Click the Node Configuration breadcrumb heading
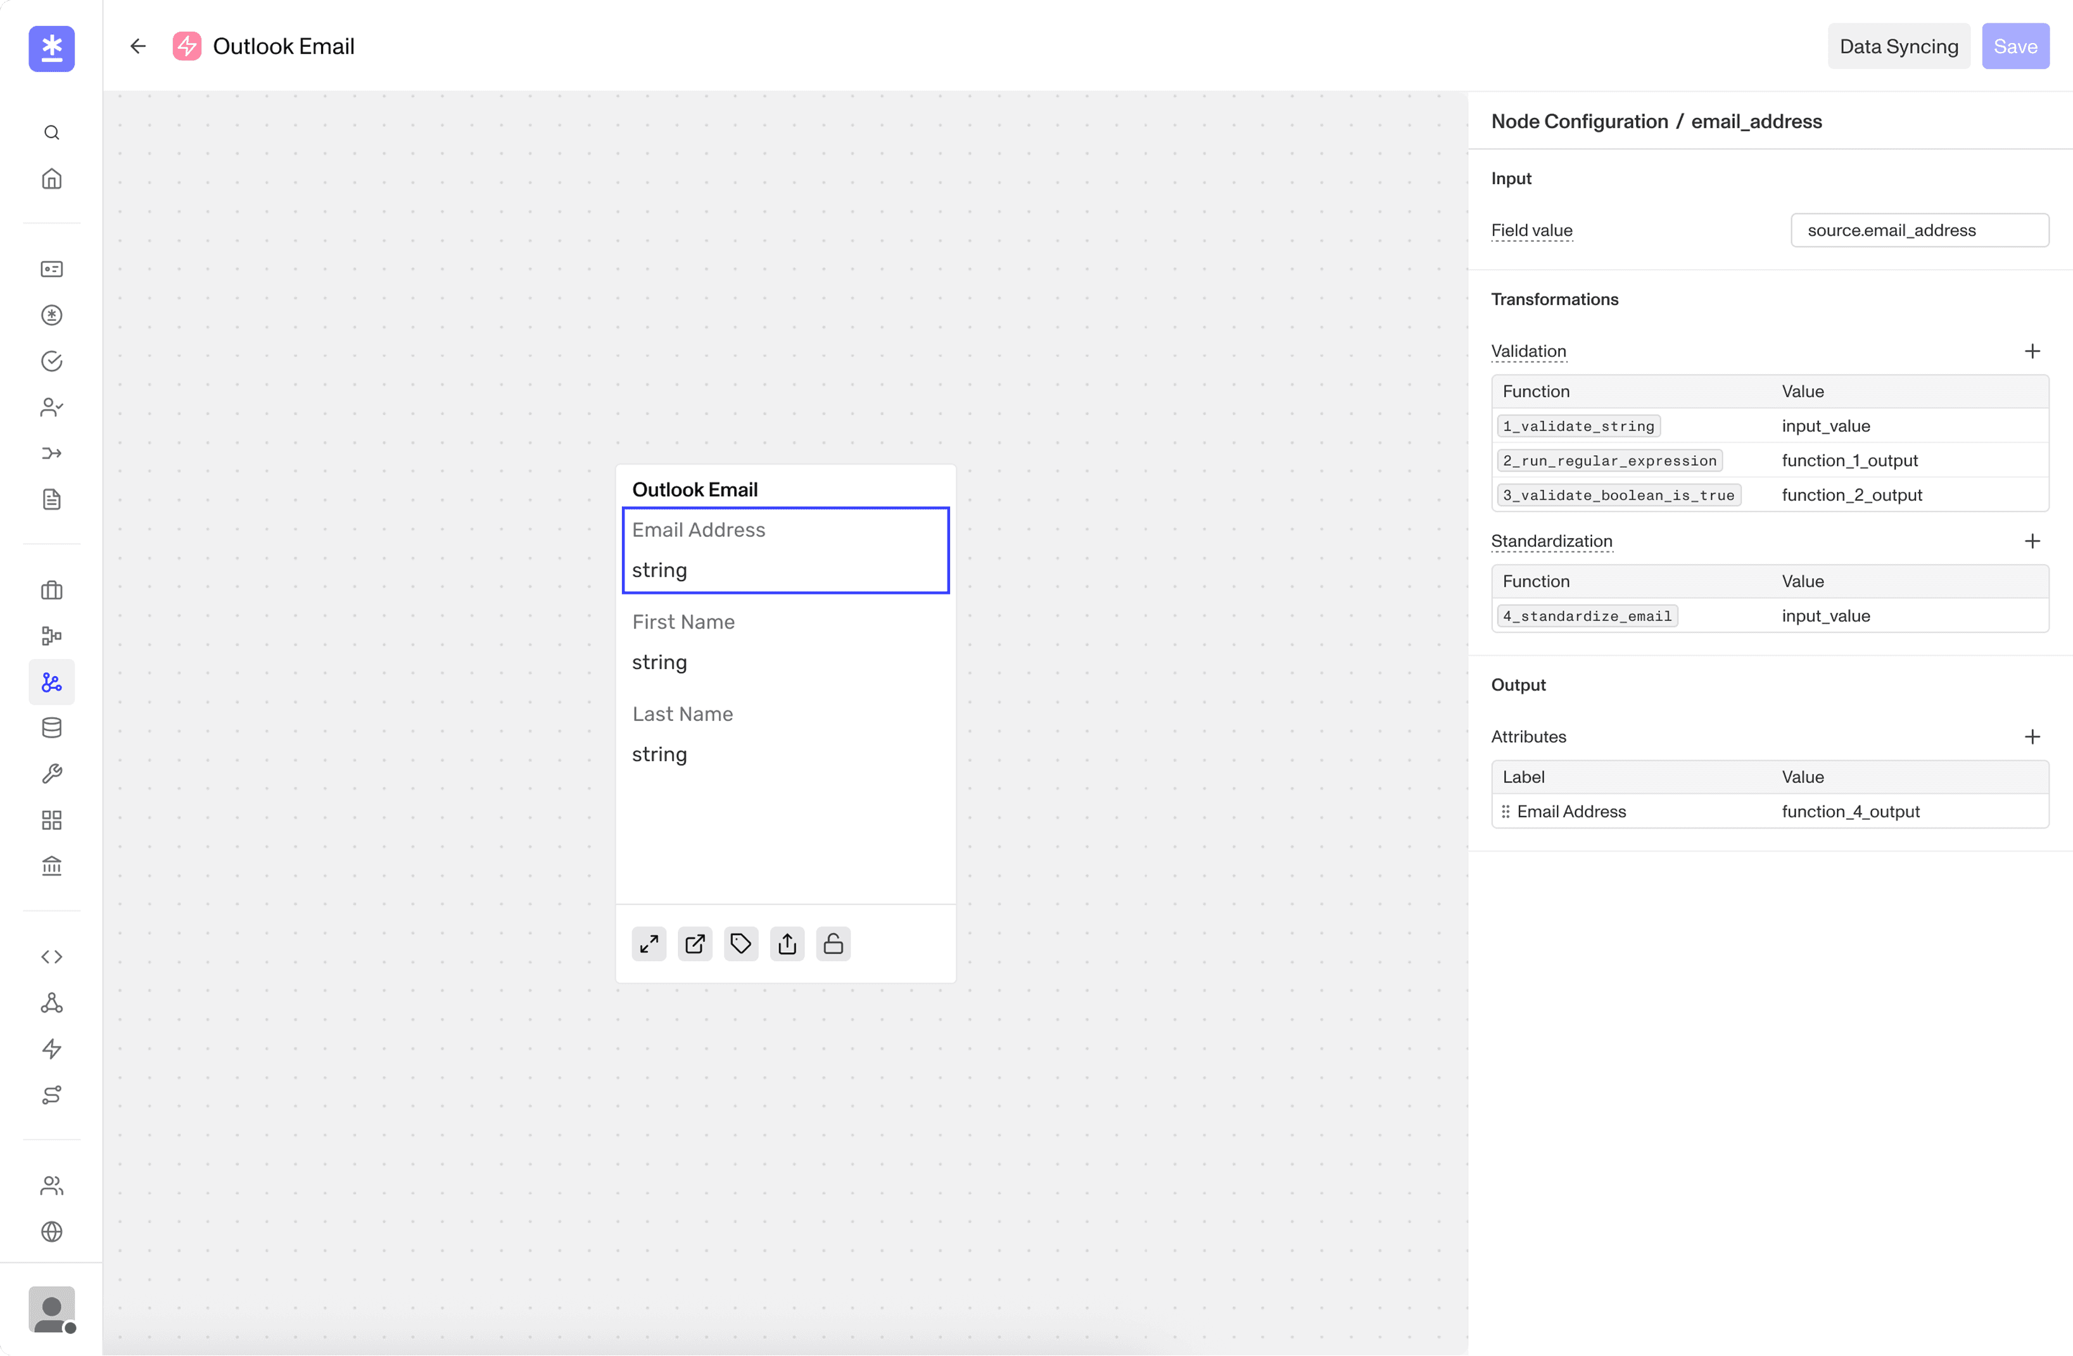The height and width of the screenshot is (1356, 2073). pos(1579,121)
